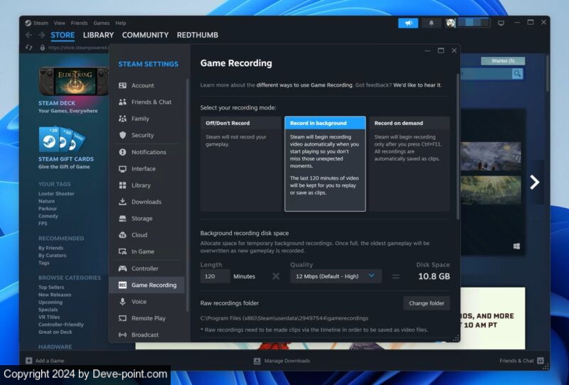Open the Games menu
Screen dimensions: 569x385
(102, 23)
